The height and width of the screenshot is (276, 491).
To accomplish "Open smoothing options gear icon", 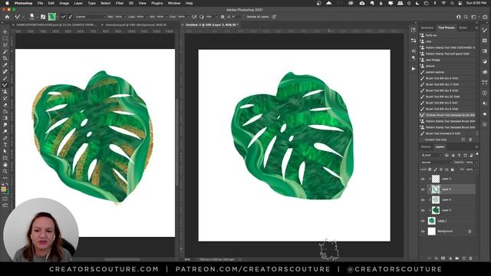I will pos(222,17).
